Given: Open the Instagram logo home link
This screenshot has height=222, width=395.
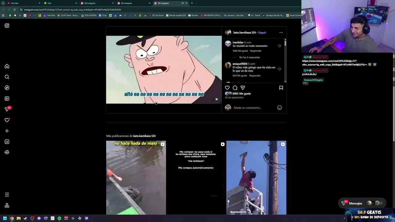Looking at the screenshot, I should 7,26.
